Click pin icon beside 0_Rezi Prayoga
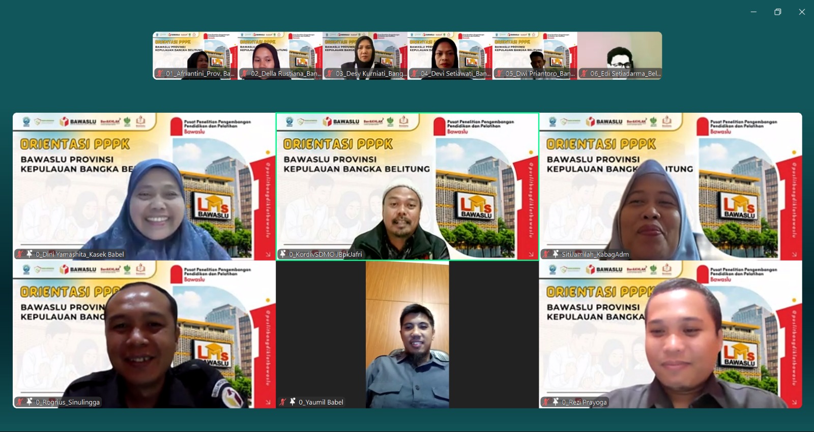 [556, 402]
